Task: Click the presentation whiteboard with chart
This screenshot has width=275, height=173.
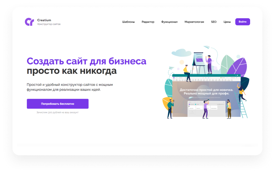Action: pyautogui.click(x=198, y=60)
